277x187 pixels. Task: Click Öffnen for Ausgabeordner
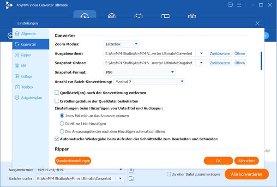240,54
